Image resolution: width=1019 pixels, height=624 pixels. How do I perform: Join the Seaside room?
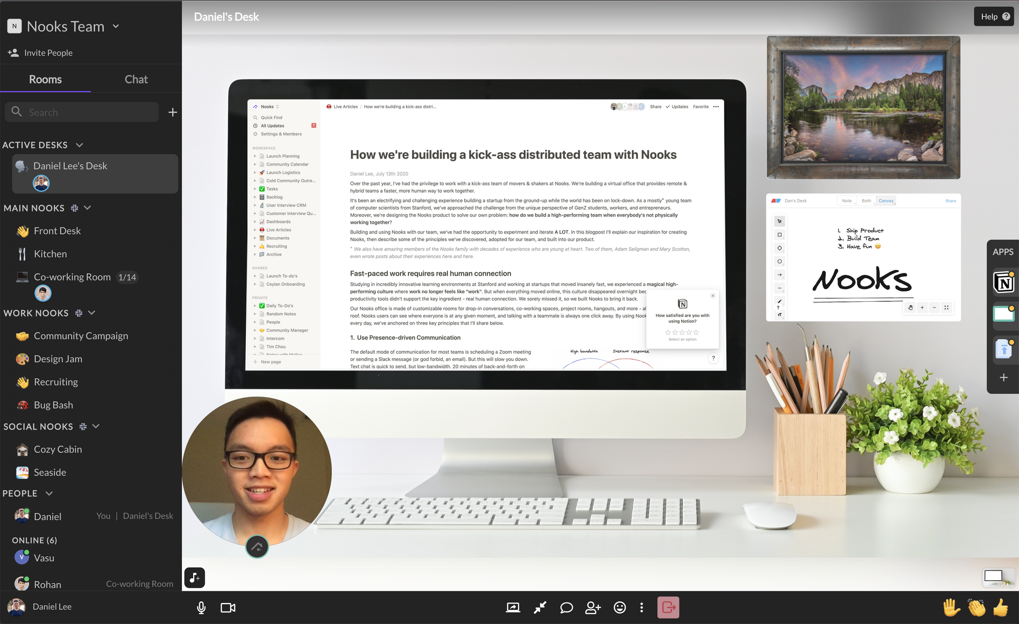click(x=50, y=473)
